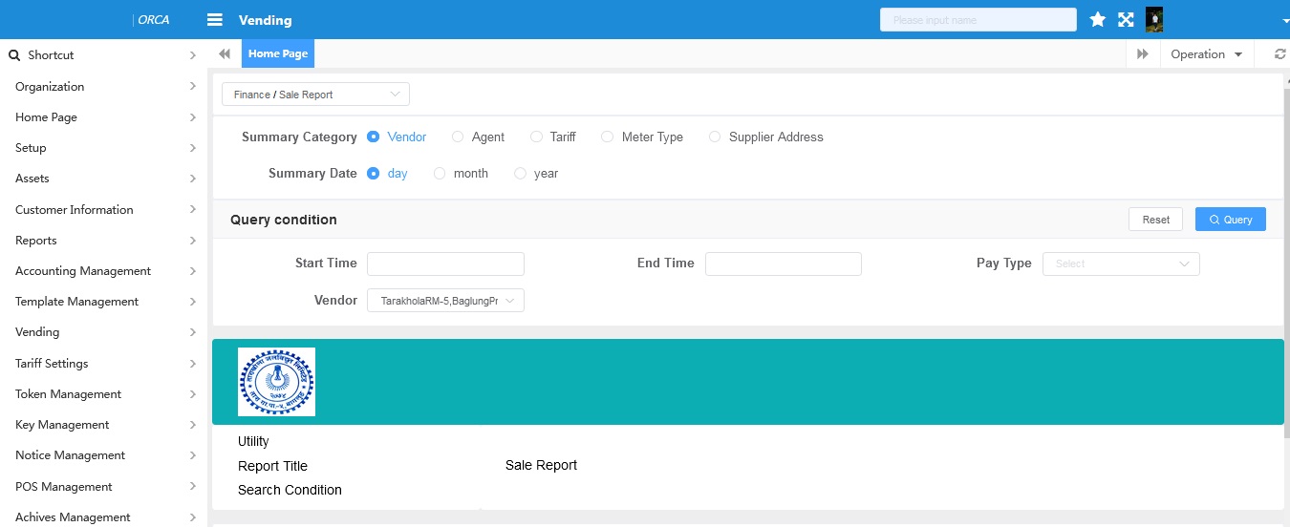Click the Start Time input field
This screenshot has width=1290, height=527.
[445, 263]
